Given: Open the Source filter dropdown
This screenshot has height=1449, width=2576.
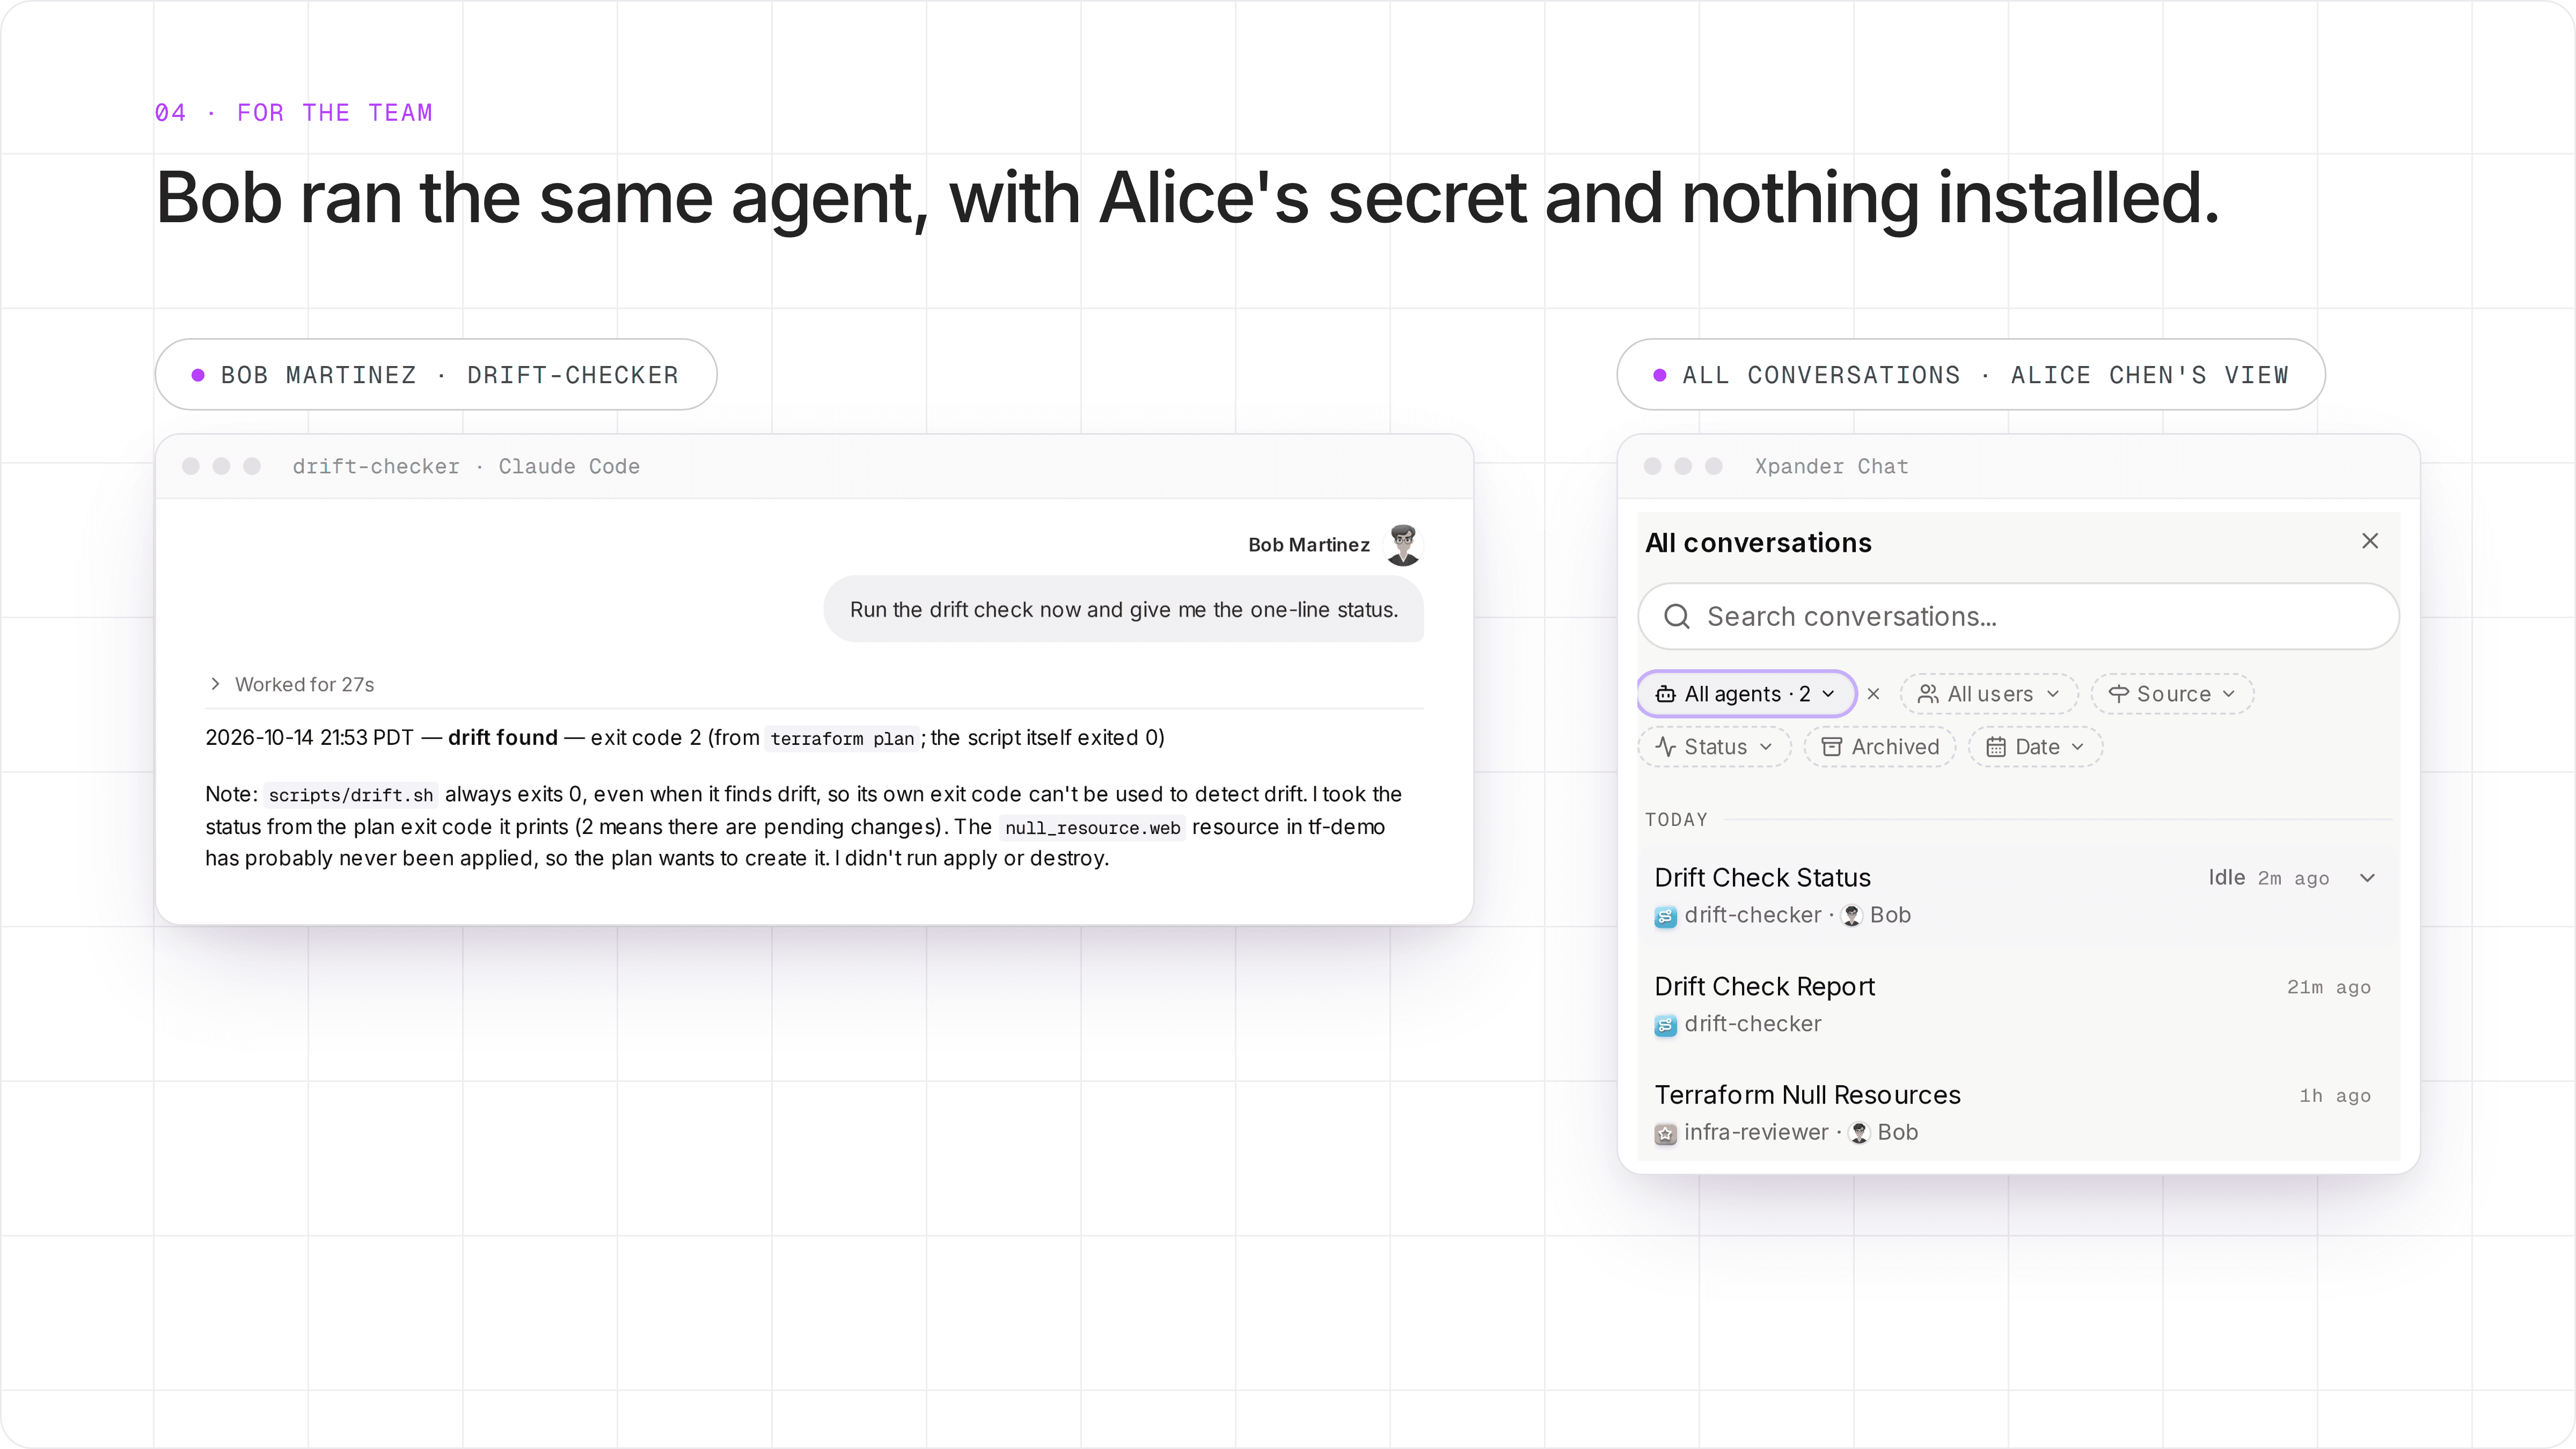Looking at the screenshot, I should (x=2172, y=694).
